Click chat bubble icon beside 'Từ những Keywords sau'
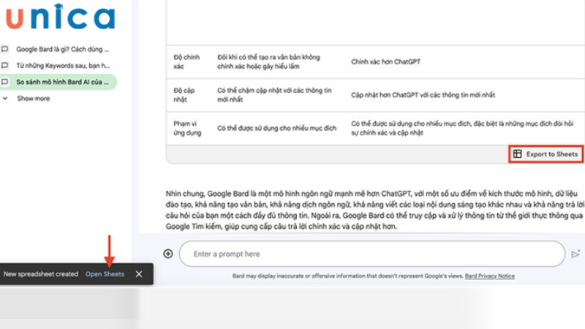Viewport: 585px width, 329px height. (x=5, y=66)
